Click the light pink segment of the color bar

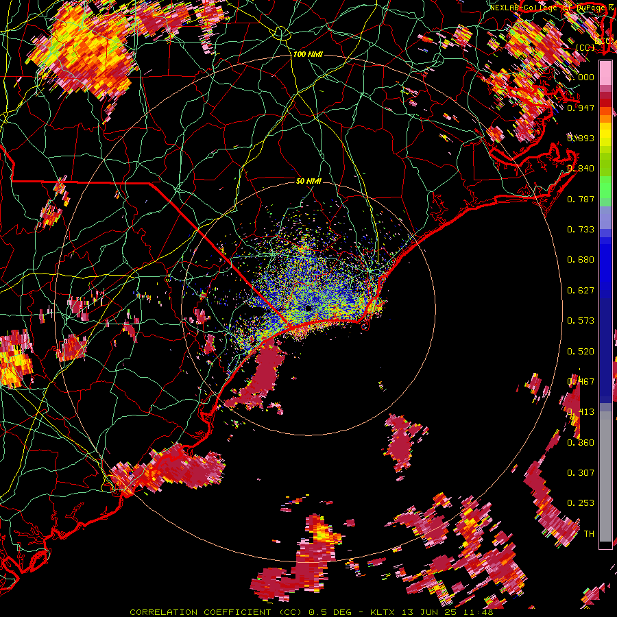[605, 73]
